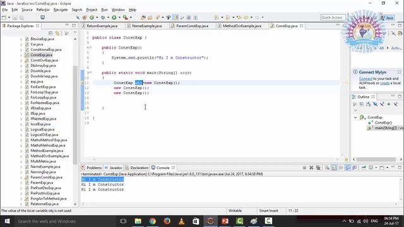This screenshot has height=227, width=404.
Task: Click the Search the web and Windows box
Action: click(64, 221)
